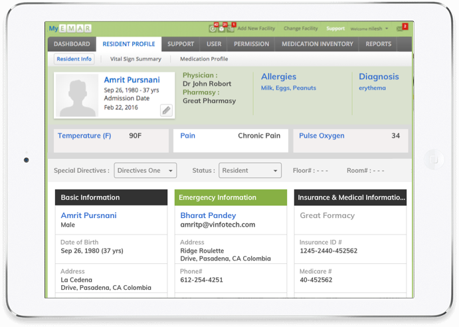This screenshot has height=327, width=459.
Task: Click the pulse oxygen value 34
Action: point(395,136)
